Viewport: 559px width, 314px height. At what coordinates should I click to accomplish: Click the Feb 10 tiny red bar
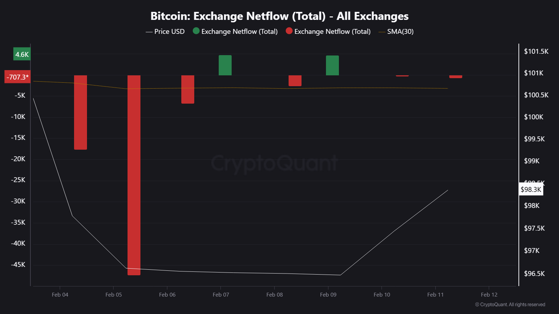click(402, 75)
